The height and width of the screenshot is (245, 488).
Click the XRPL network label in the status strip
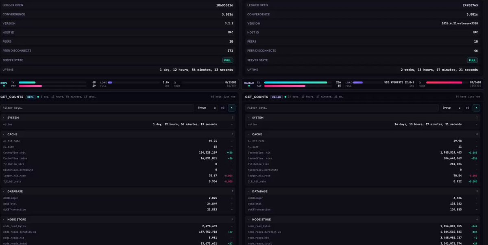(x=4, y=83)
